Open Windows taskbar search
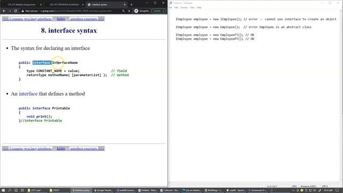The image size is (343, 193). click(10, 190)
